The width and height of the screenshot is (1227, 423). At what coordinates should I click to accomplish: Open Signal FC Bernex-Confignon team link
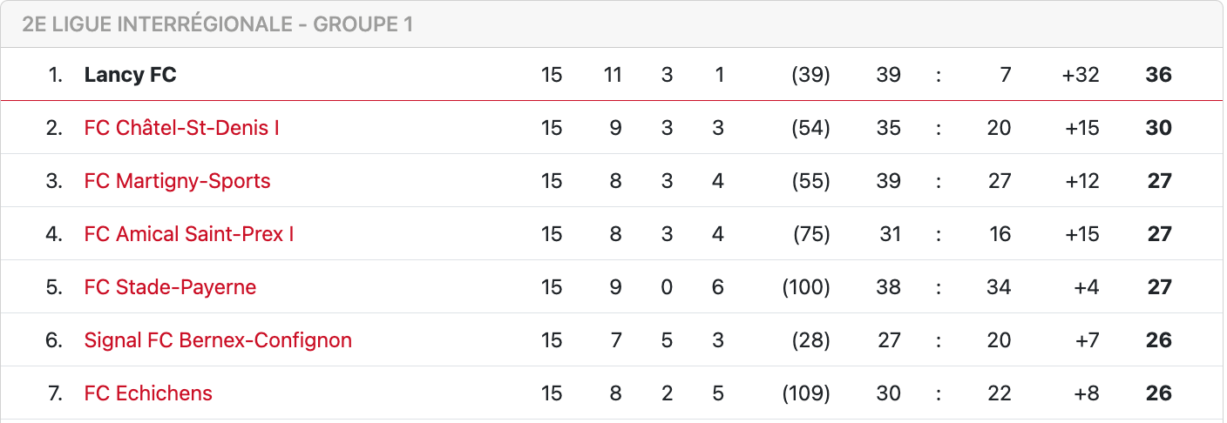point(218,340)
